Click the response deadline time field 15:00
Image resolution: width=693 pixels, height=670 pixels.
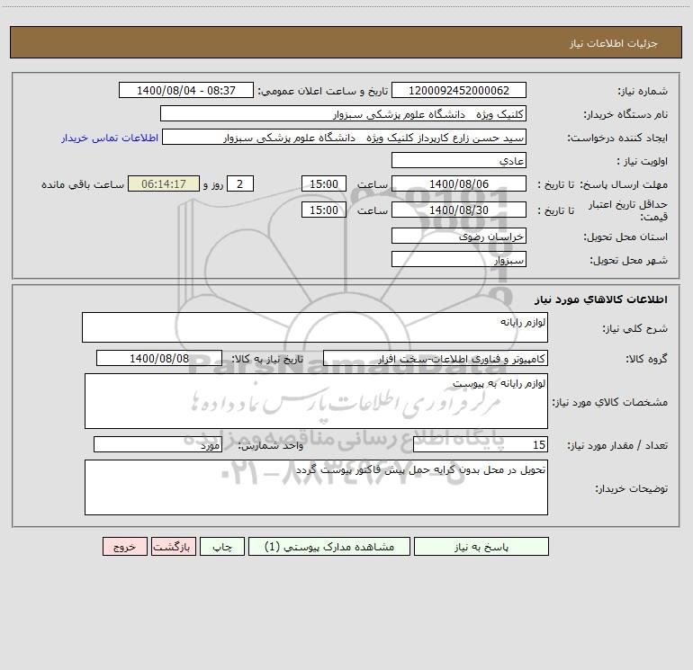[323, 183]
